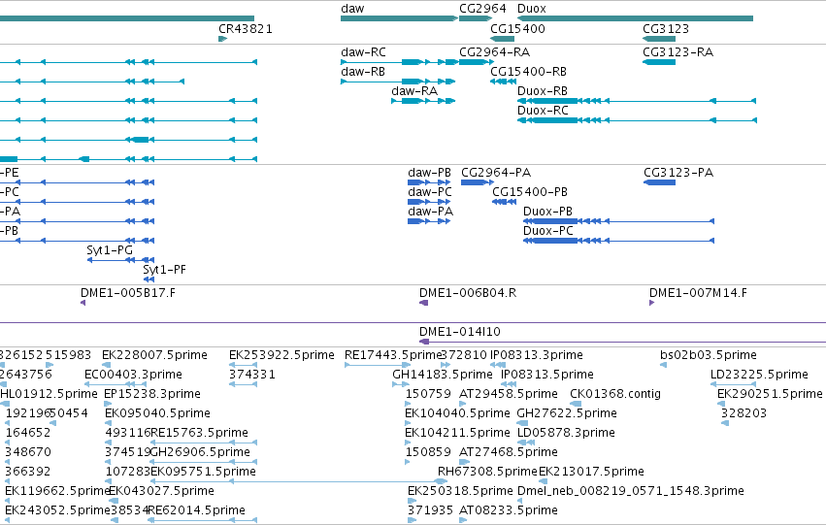Open the Dmel_neb_008219_0571_1548.3prime label
This screenshot has height=525, width=826.
(631, 491)
